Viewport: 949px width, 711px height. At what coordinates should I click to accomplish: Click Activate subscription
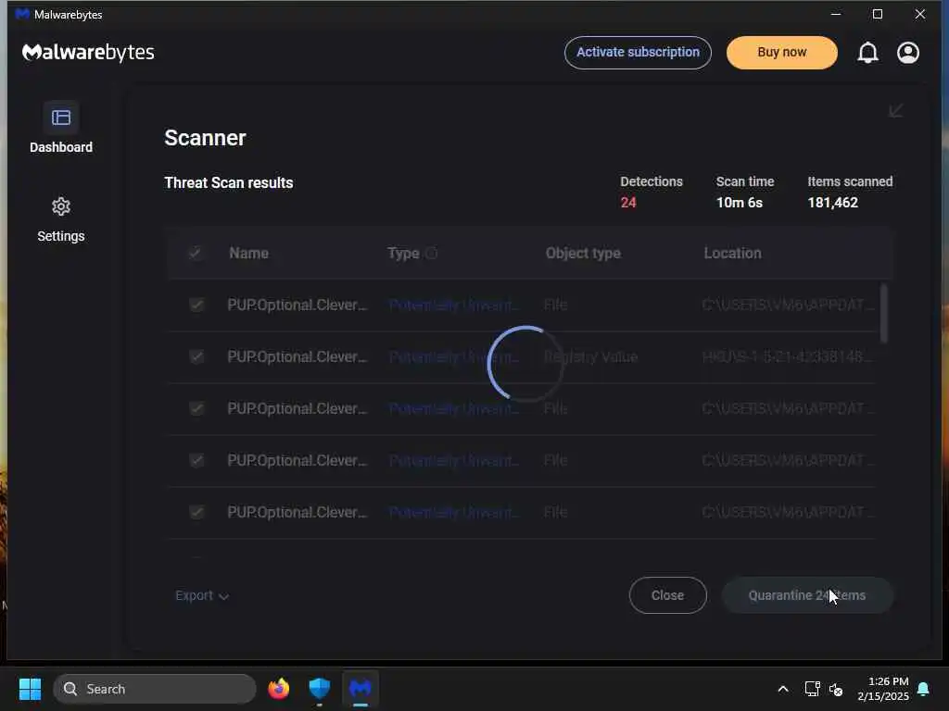click(x=638, y=53)
